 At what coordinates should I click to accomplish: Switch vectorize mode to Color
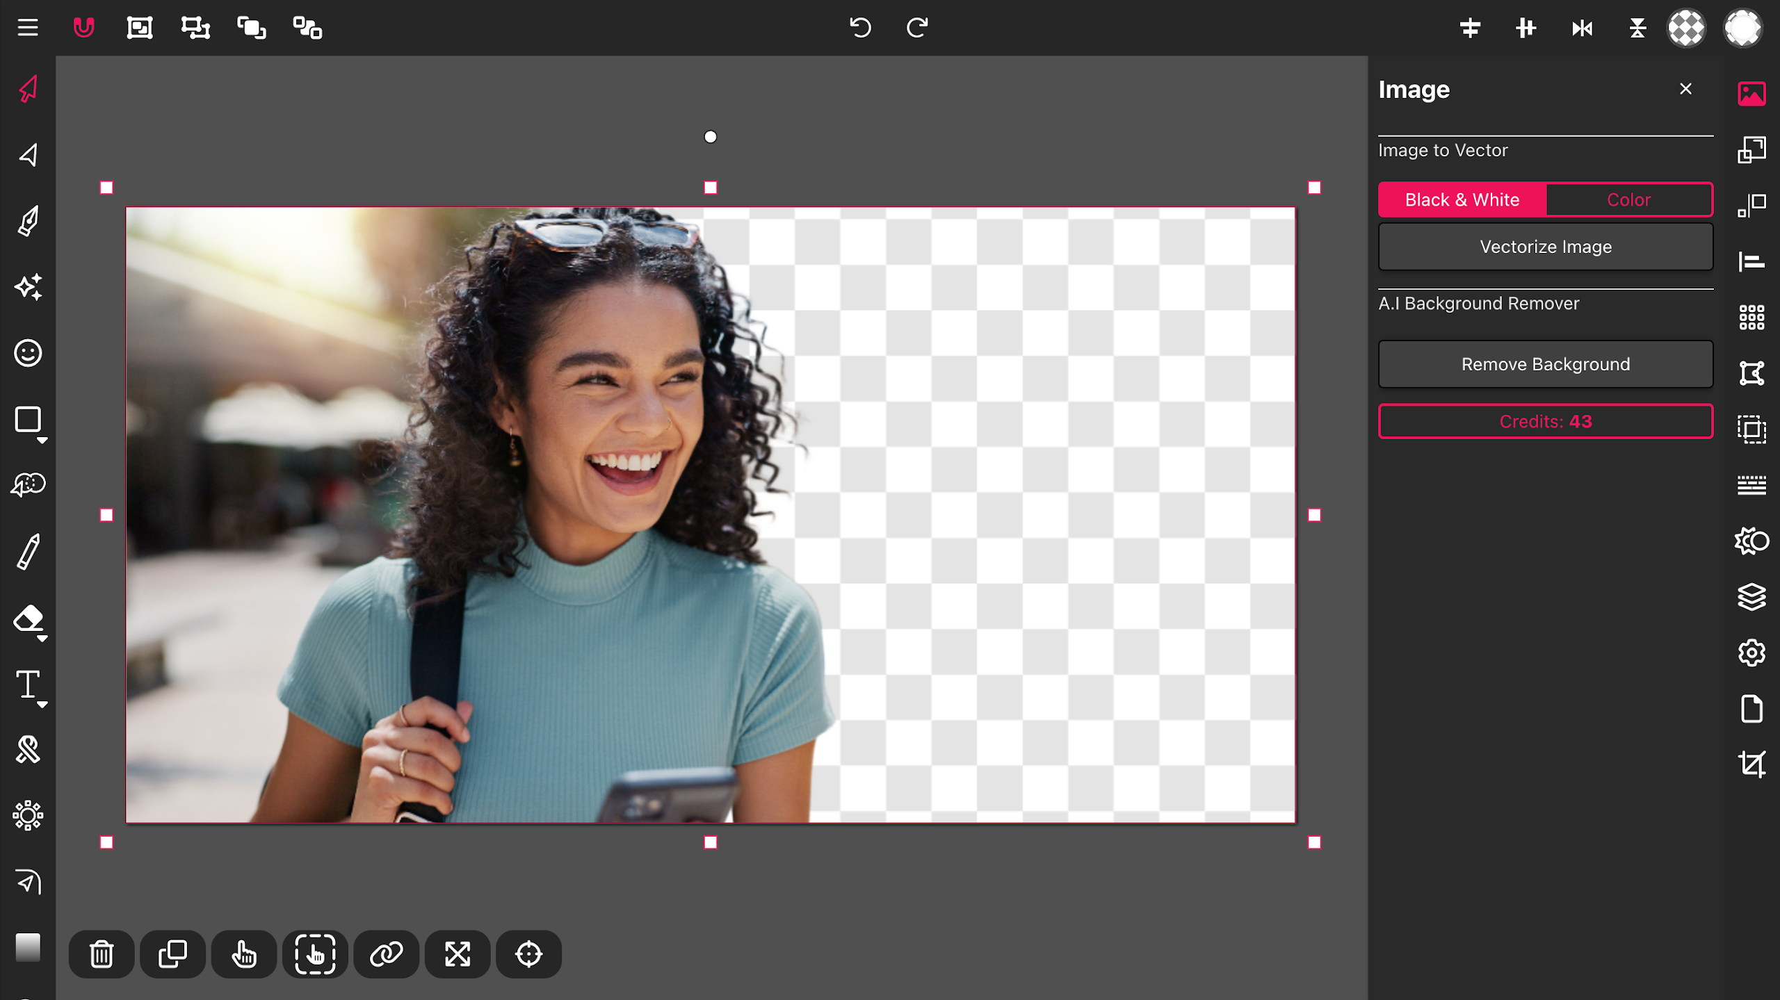coord(1628,199)
